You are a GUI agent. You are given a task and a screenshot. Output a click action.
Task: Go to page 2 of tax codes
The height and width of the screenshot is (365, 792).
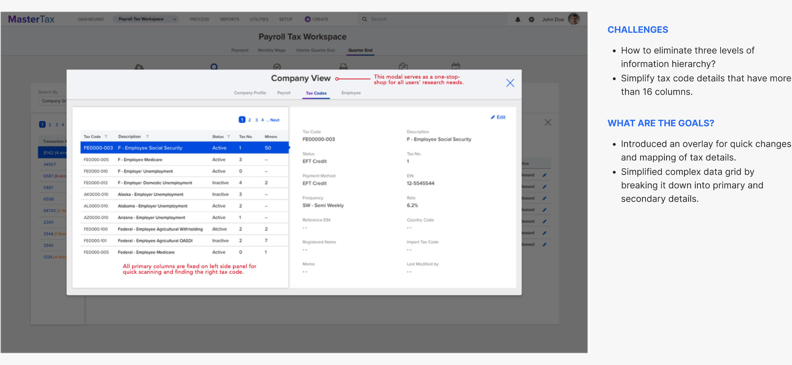pyautogui.click(x=249, y=120)
